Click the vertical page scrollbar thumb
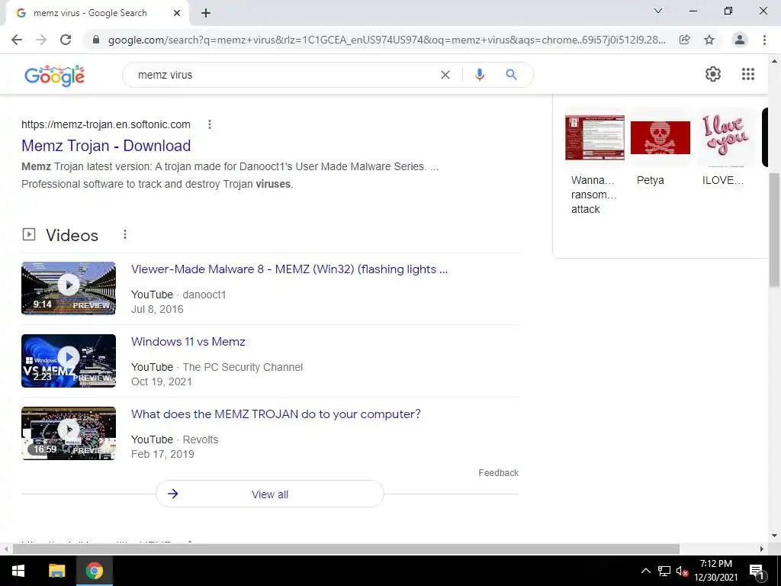781x586 pixels. (x=774, y=230)
